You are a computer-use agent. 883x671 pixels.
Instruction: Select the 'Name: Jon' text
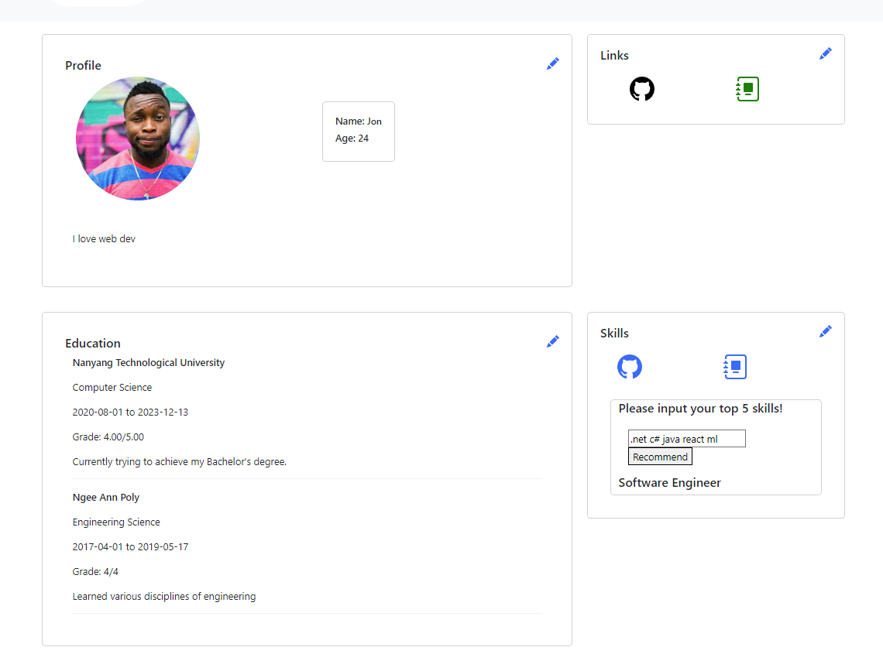(x=358, y=121)
